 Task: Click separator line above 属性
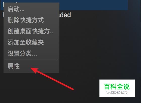tap(31, 60)
